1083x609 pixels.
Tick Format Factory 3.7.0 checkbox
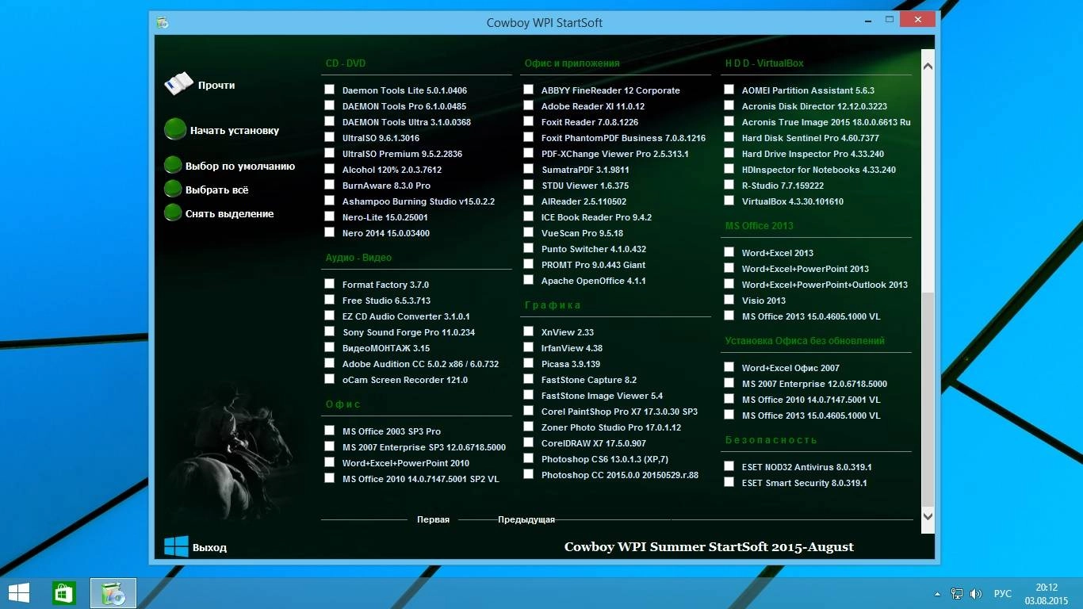coord(329,284)
